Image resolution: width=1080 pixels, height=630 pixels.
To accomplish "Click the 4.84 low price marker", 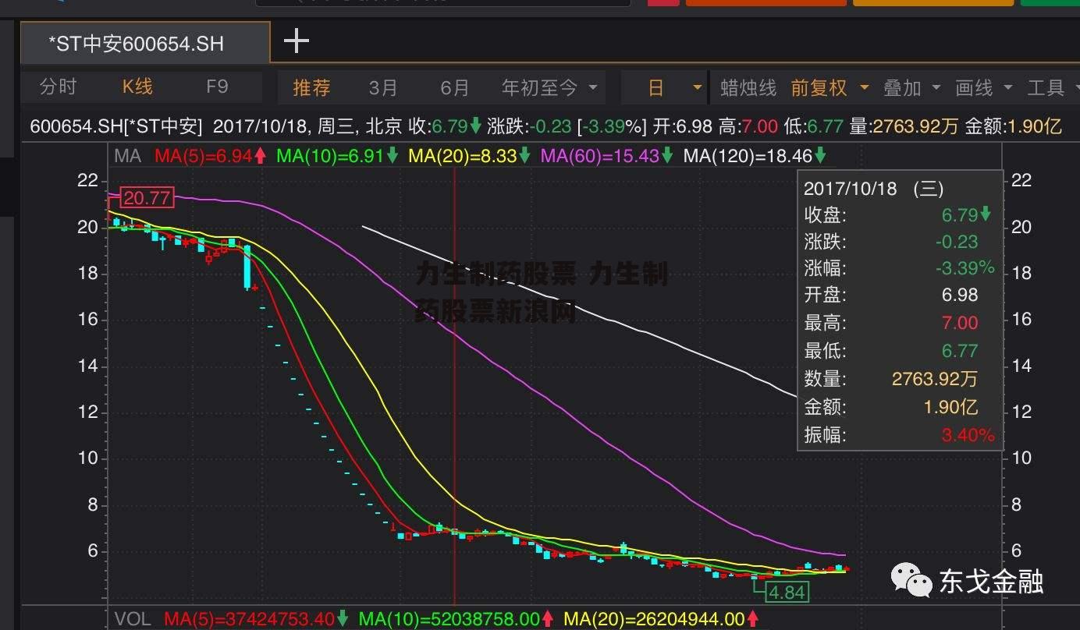I will pos(787,593).
